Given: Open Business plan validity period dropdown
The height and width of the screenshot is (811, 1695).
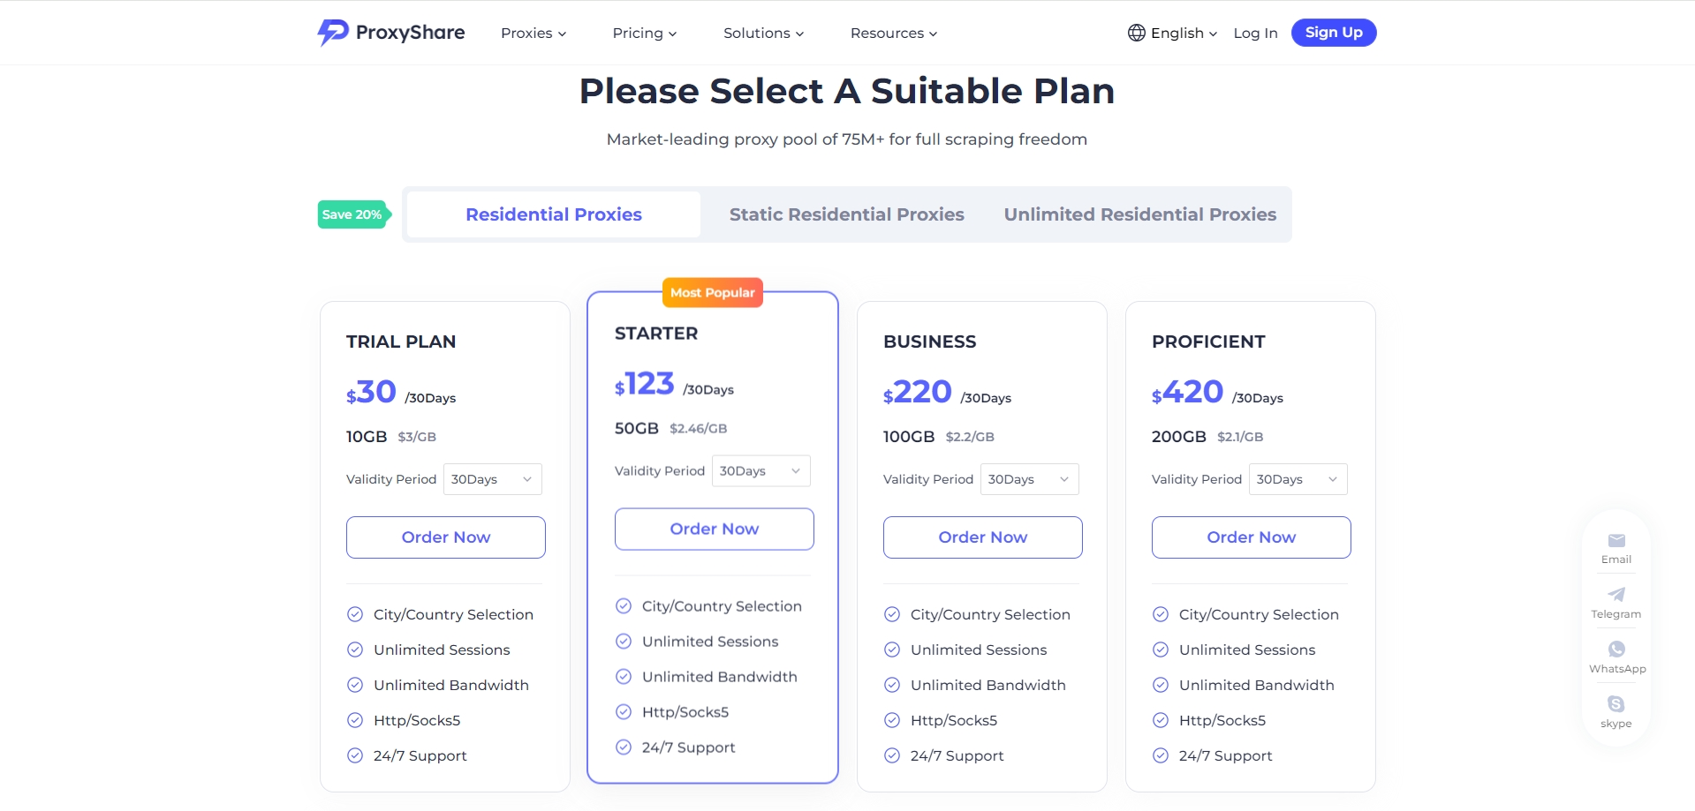Looking at the screenshot, I should (x=1029, y=479).
